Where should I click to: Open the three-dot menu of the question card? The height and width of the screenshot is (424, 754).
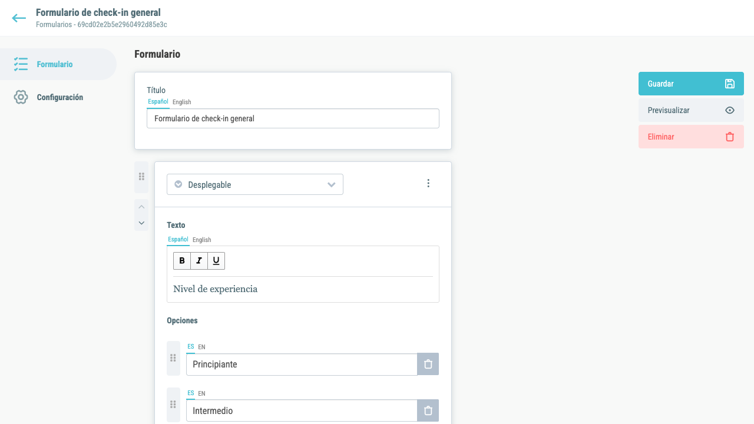[x=428, y=183]
